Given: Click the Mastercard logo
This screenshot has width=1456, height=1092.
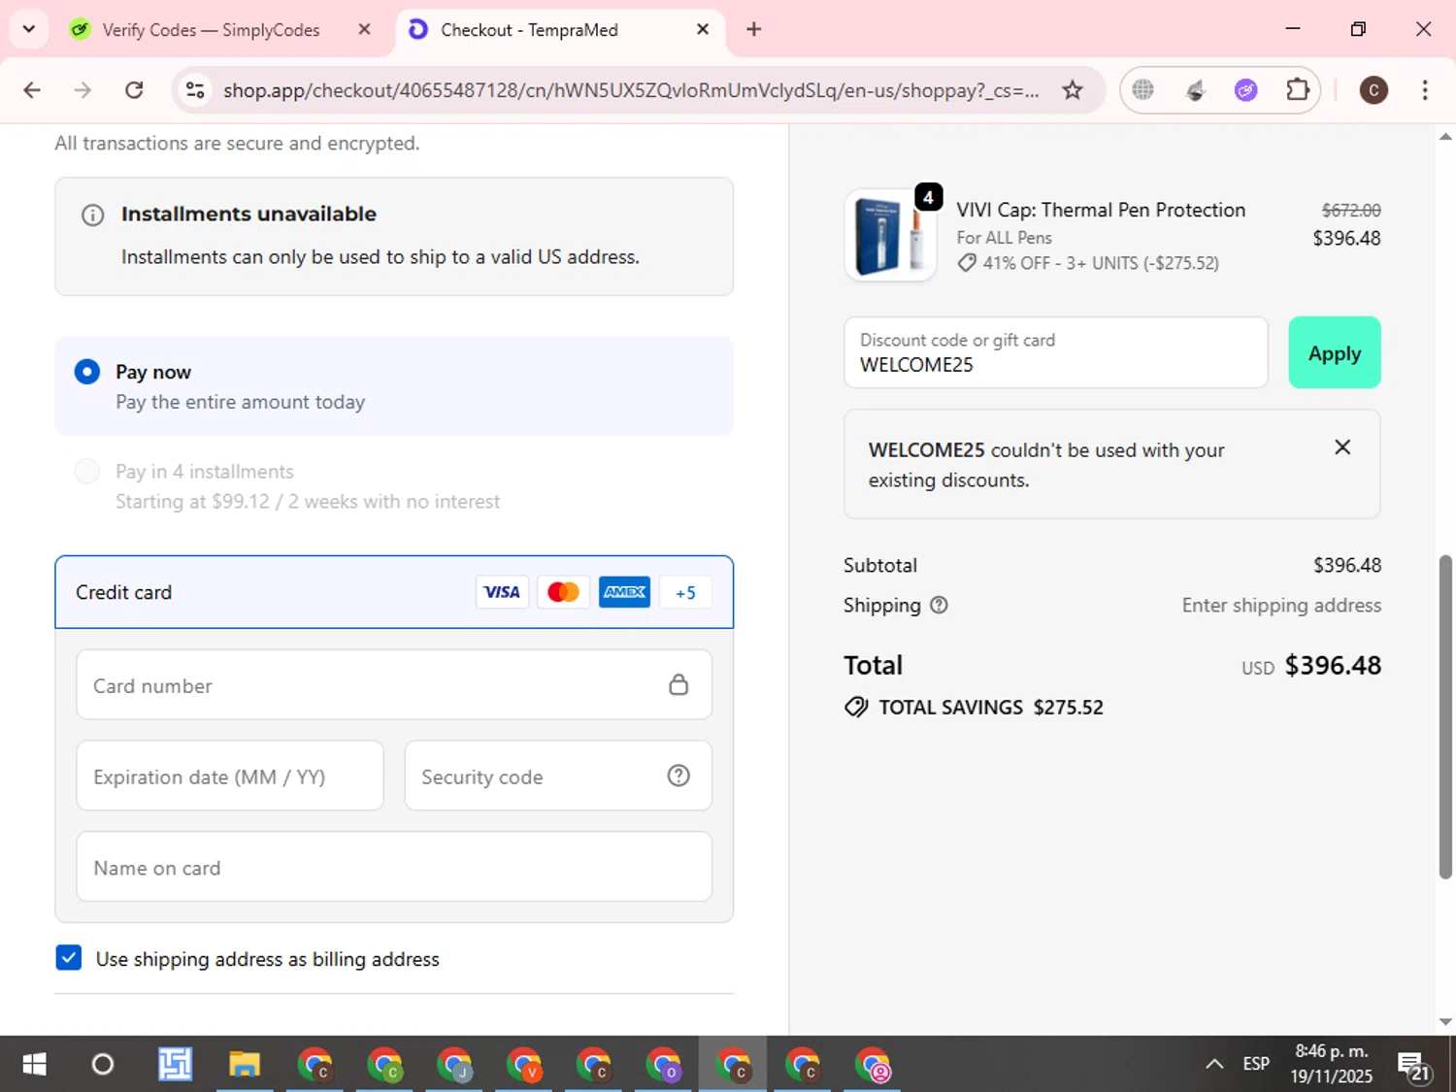Looking at the screenshot, I should pyautogui.click(x=563, y=592).
